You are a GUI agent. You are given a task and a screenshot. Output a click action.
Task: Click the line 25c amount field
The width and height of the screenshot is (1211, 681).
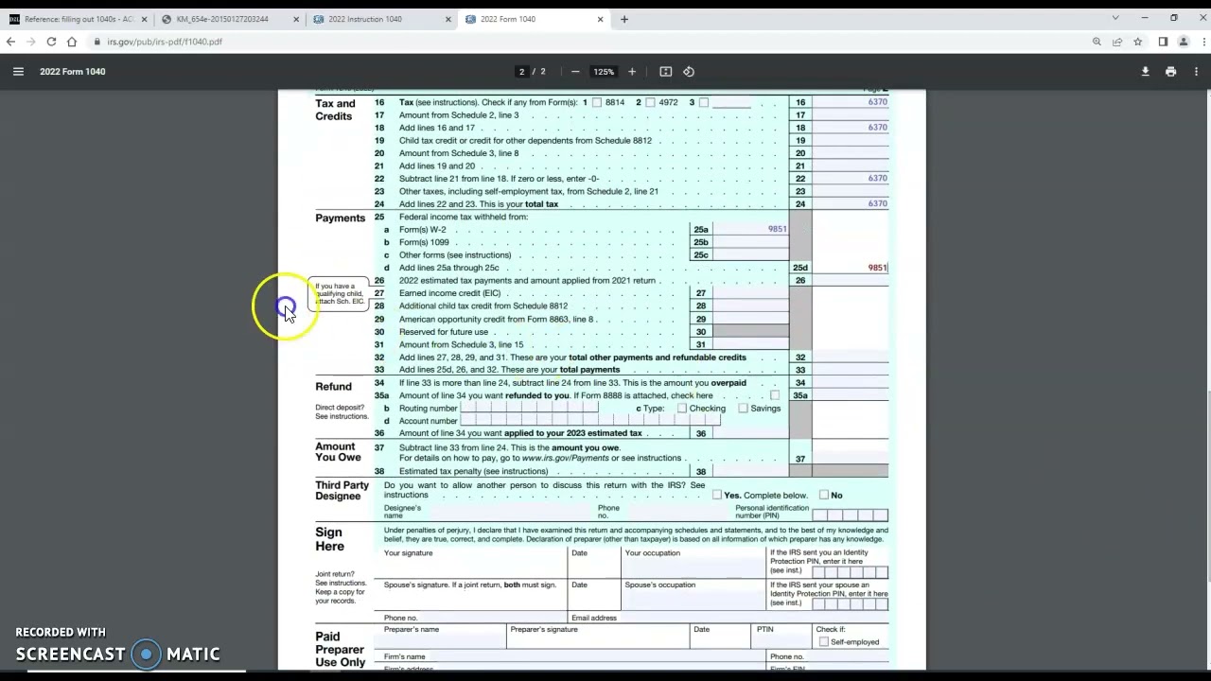[x=750, y=255]
